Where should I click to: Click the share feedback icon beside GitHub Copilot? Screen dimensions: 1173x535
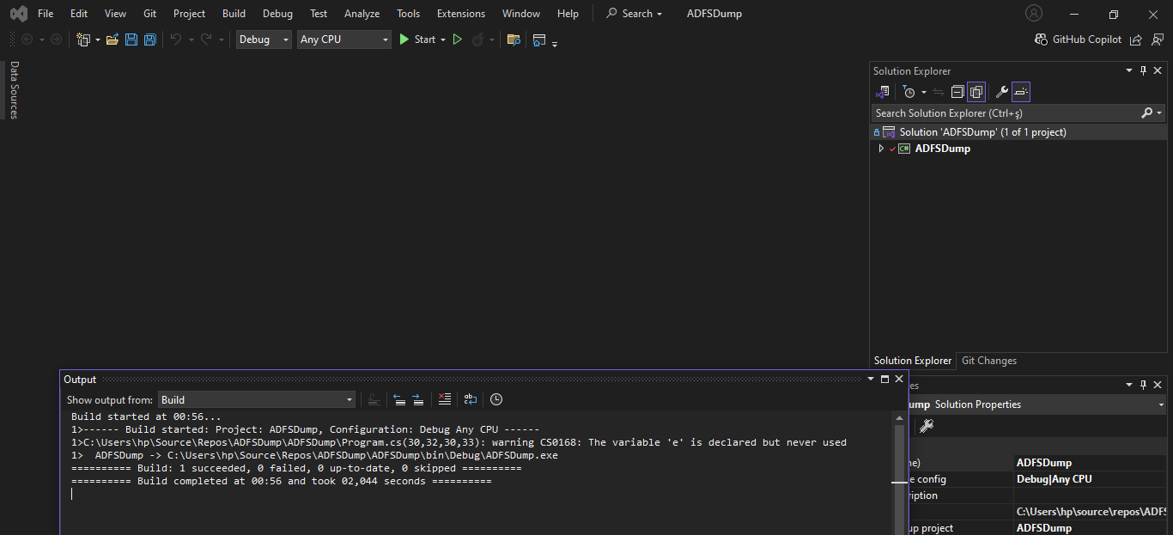tap(1136, 40)
